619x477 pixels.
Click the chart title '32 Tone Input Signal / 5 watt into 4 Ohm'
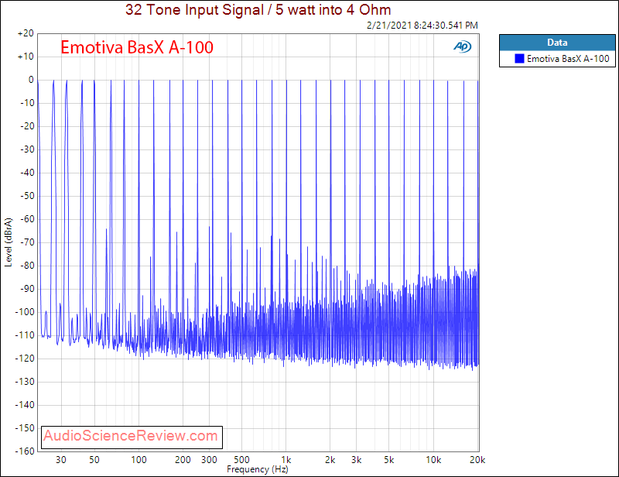click(x=258, y=9)
